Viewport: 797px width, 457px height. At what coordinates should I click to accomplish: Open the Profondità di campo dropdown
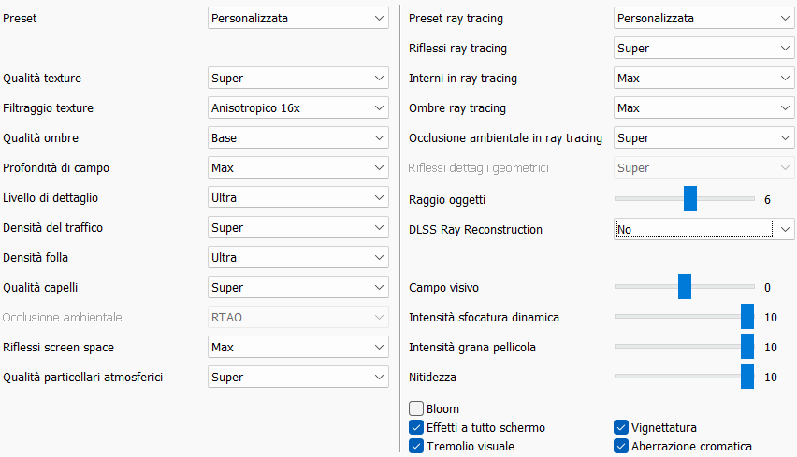pyautogui.click(x=297, y=168)
